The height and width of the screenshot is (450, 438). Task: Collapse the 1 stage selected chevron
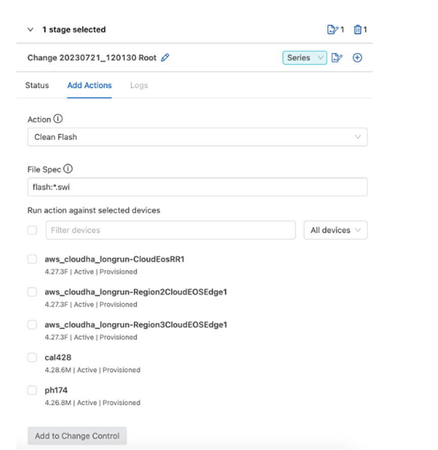tap(30, 29)
